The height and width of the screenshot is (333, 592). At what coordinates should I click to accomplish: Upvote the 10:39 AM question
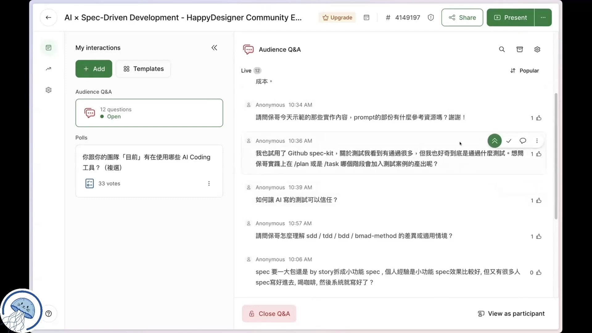pos(539,201)
